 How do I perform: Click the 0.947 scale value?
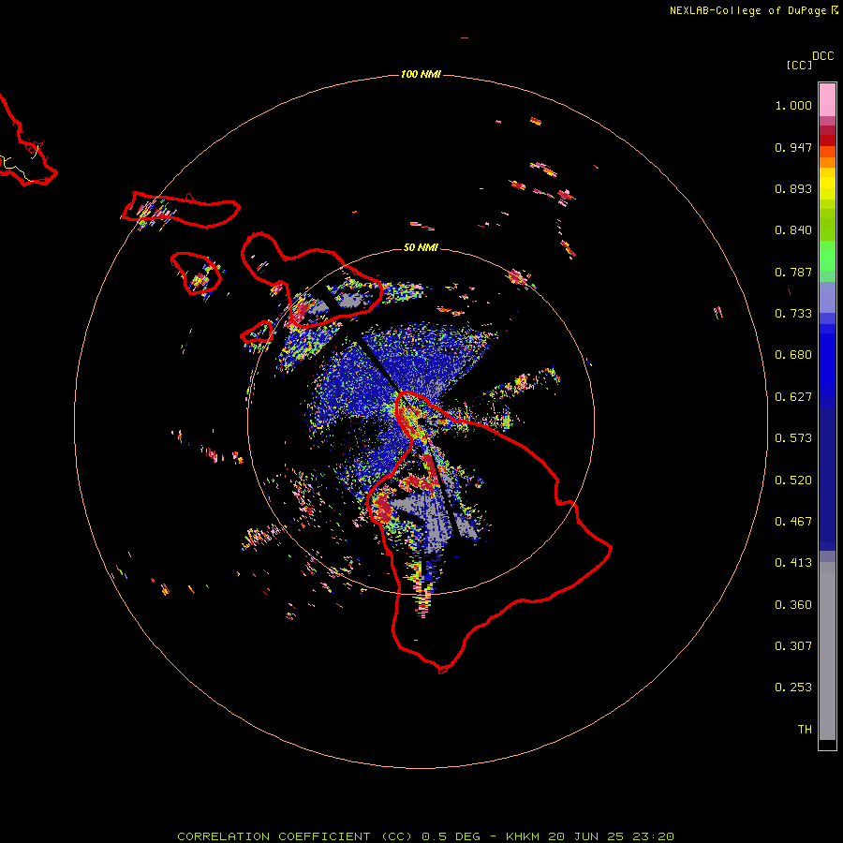tap(793, 147)
